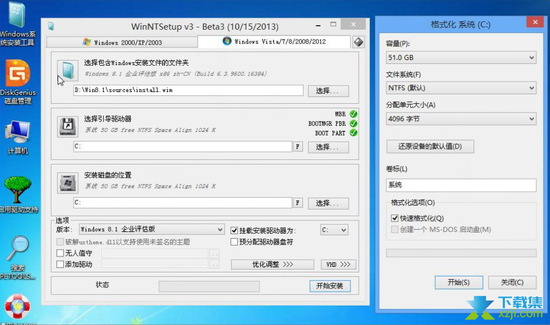
Task: Click the 状态 install progress bar
Action: 209,286
